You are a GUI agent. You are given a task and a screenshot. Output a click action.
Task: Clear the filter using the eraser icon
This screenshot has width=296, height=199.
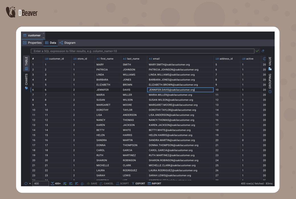[263, 51]
